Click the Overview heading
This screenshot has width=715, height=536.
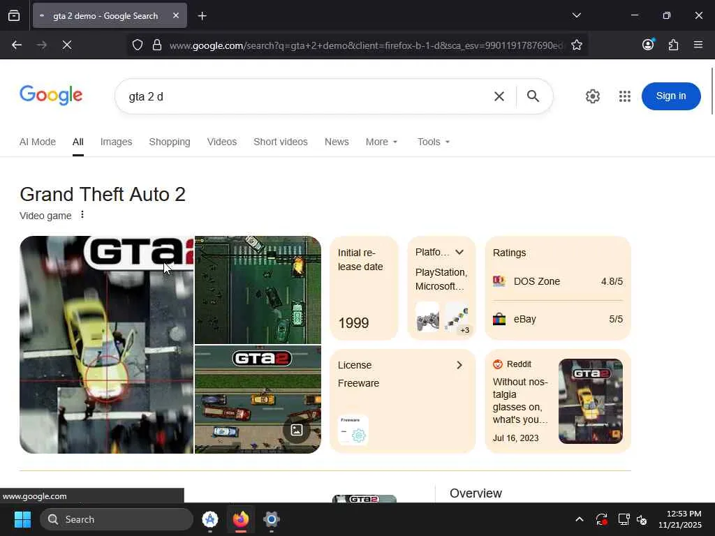point(476,493)
